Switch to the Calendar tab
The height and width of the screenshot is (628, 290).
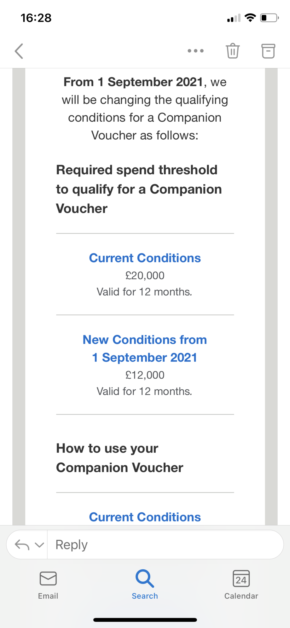[241, 585]
